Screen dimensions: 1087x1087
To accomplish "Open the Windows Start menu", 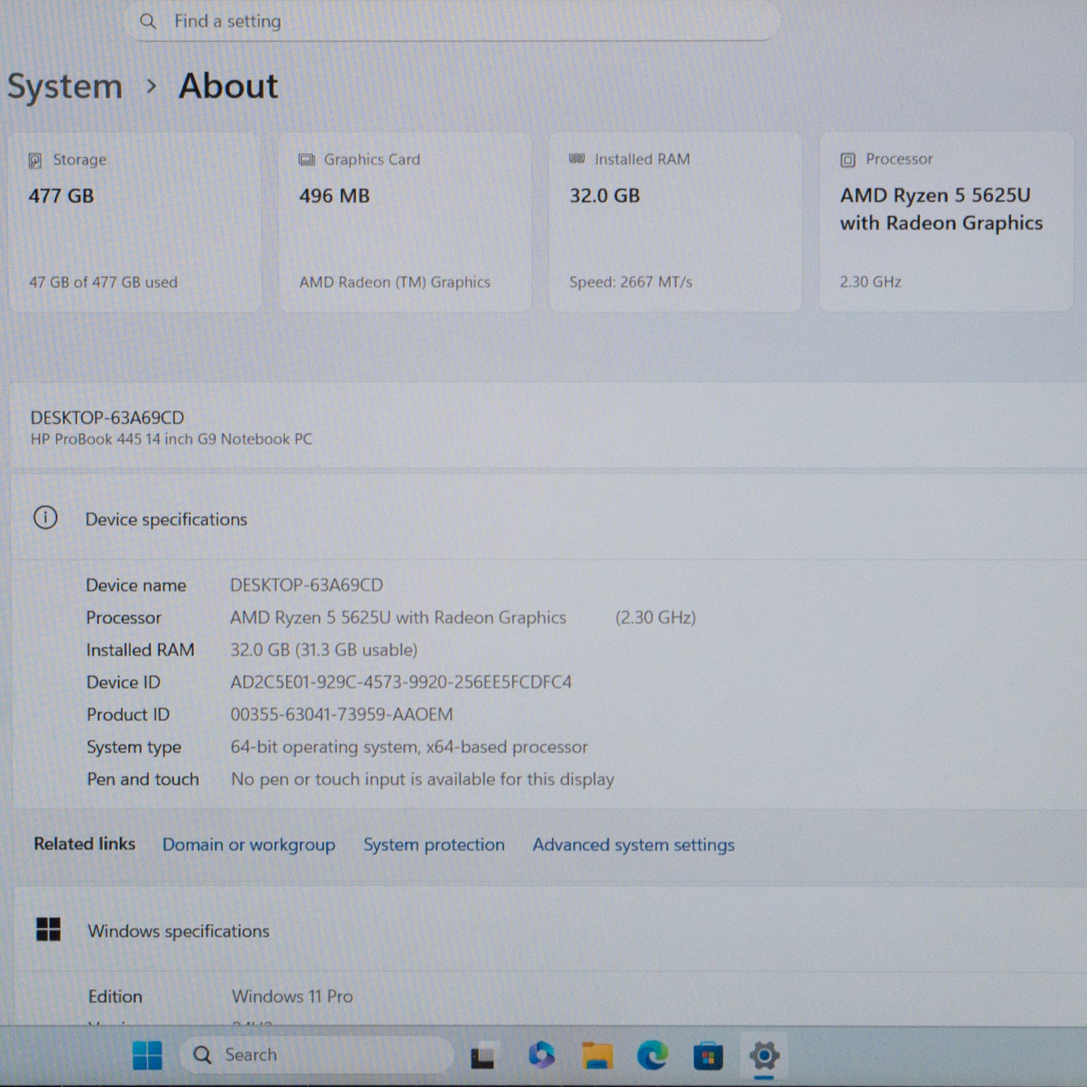I will tap(148, 1055).
